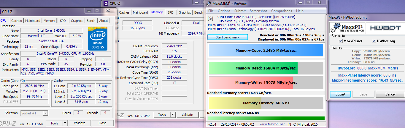The image size is (405, 128).
Task: Click the Memory-Write result bar
Action: [x=266, y=82]
